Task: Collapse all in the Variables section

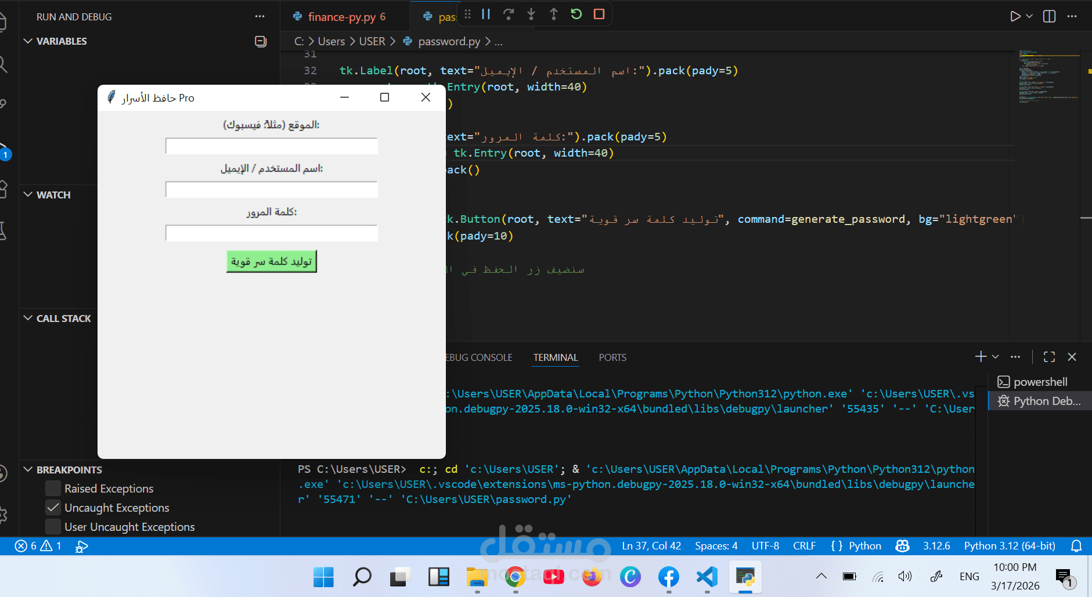Action: [261, 41]
